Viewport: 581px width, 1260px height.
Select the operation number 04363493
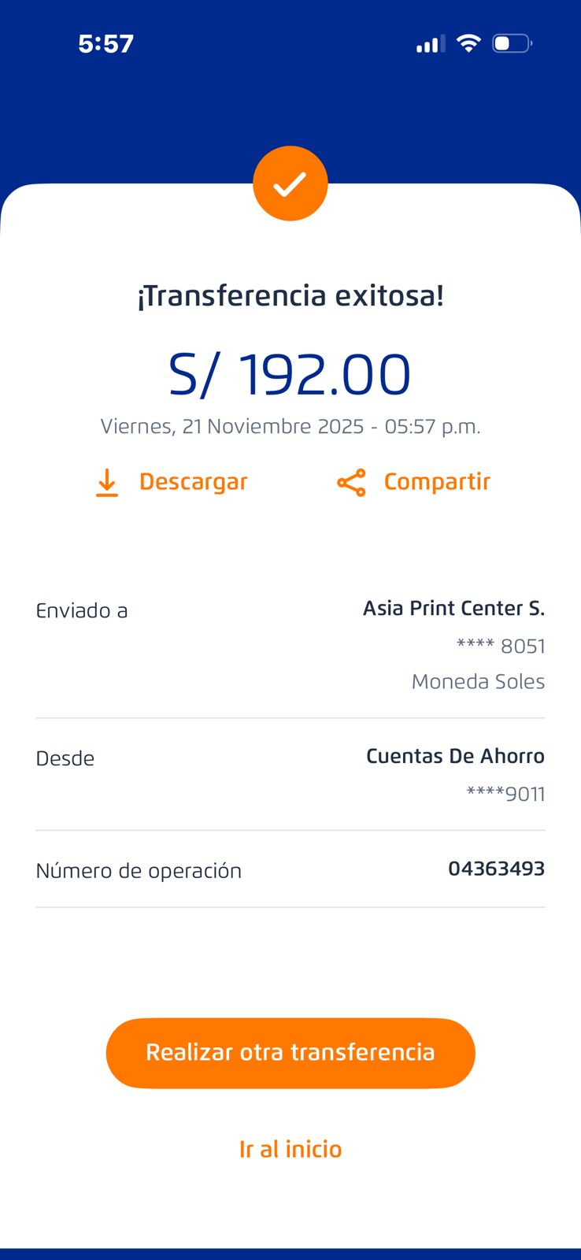coord(496,869)
